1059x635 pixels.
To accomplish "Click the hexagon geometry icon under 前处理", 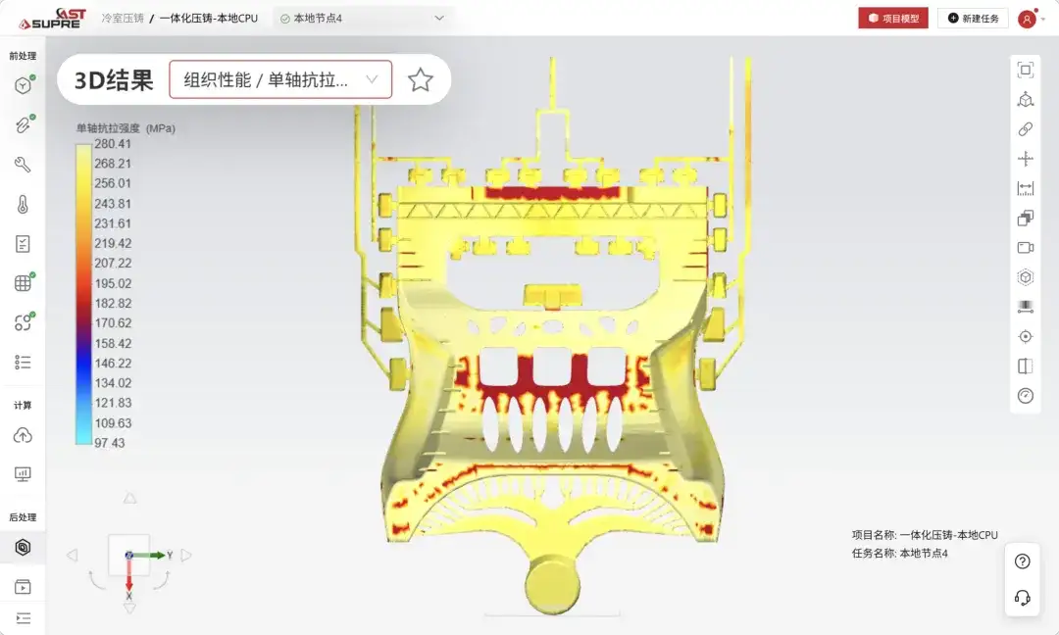I will (x=23, y=85).
